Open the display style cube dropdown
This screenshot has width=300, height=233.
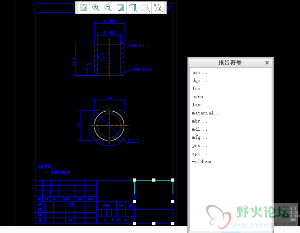(x=133, y=8)
